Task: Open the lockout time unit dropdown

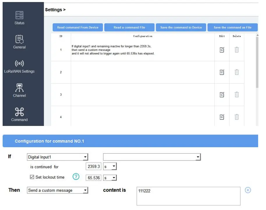Action: 110,177
